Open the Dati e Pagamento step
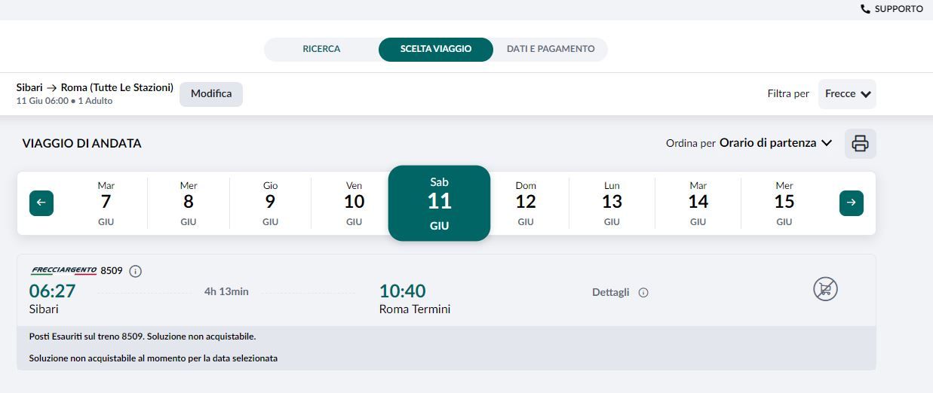Screen dimensions: 933x393 [x=551, y=49]
